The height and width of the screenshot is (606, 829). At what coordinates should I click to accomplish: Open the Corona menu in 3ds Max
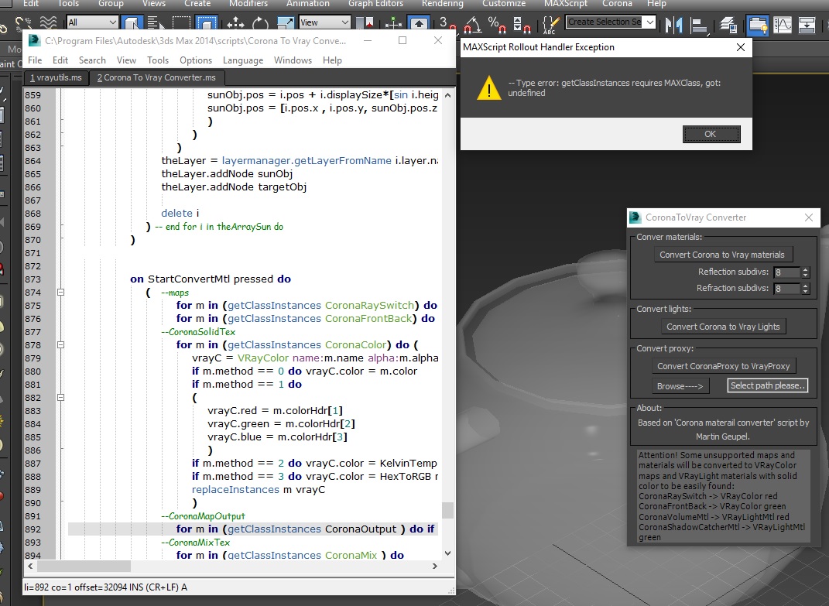[617, 4]
